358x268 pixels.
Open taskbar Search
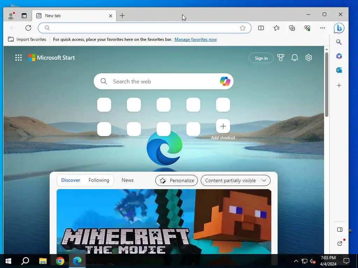(25, 261)
